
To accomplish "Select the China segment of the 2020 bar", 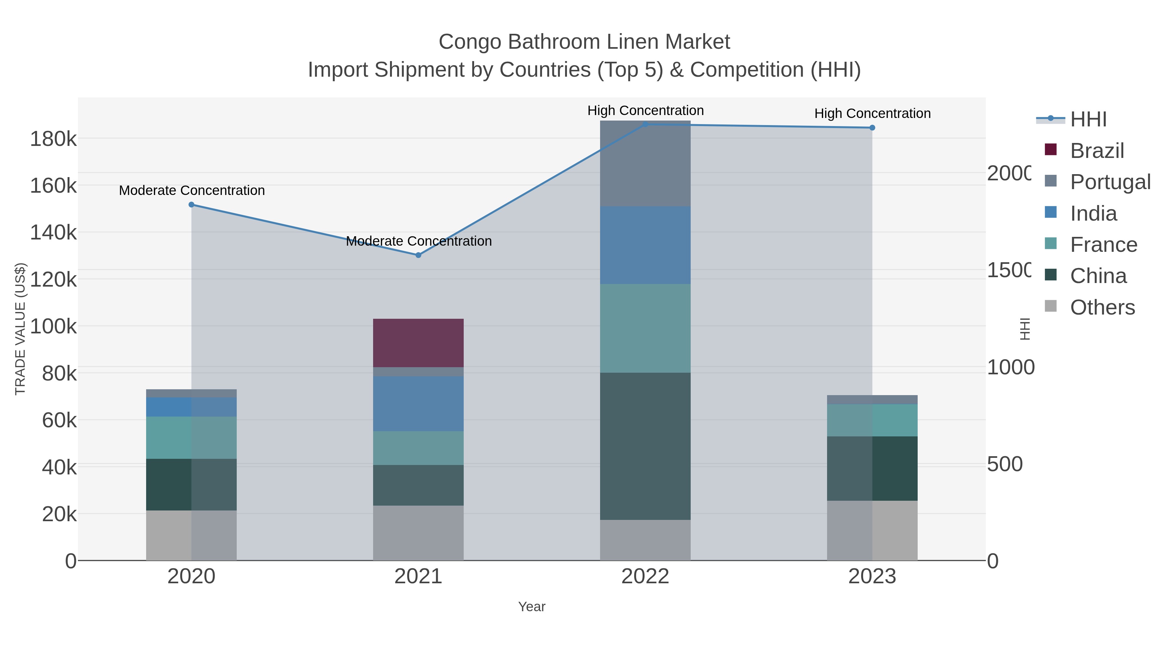I will tap(192, 484).
